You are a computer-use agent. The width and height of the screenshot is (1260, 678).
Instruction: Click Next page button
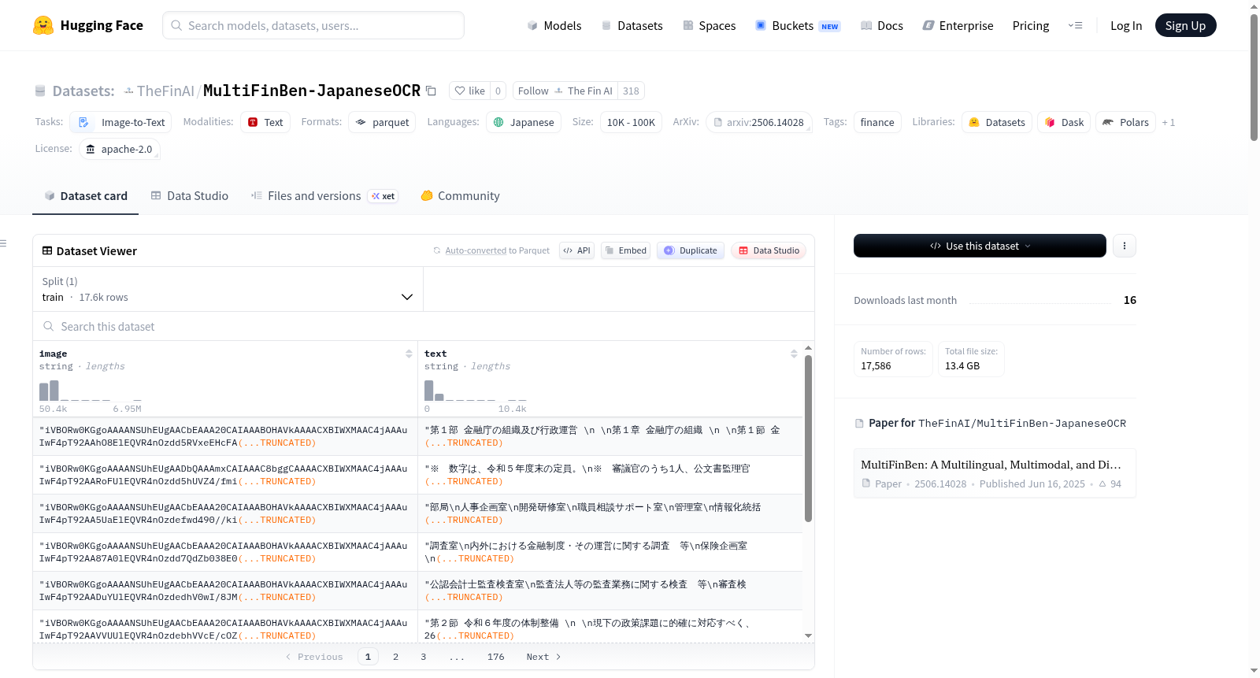544,657
